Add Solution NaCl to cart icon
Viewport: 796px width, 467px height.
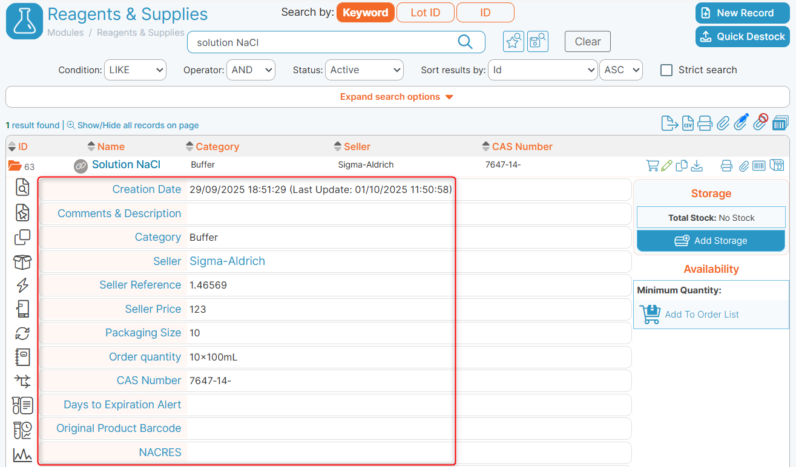[653, 165]
